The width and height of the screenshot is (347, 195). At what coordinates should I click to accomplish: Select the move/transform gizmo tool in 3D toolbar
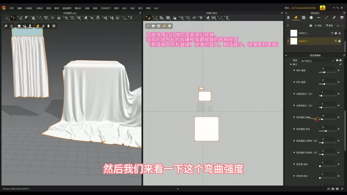point(13,18)
